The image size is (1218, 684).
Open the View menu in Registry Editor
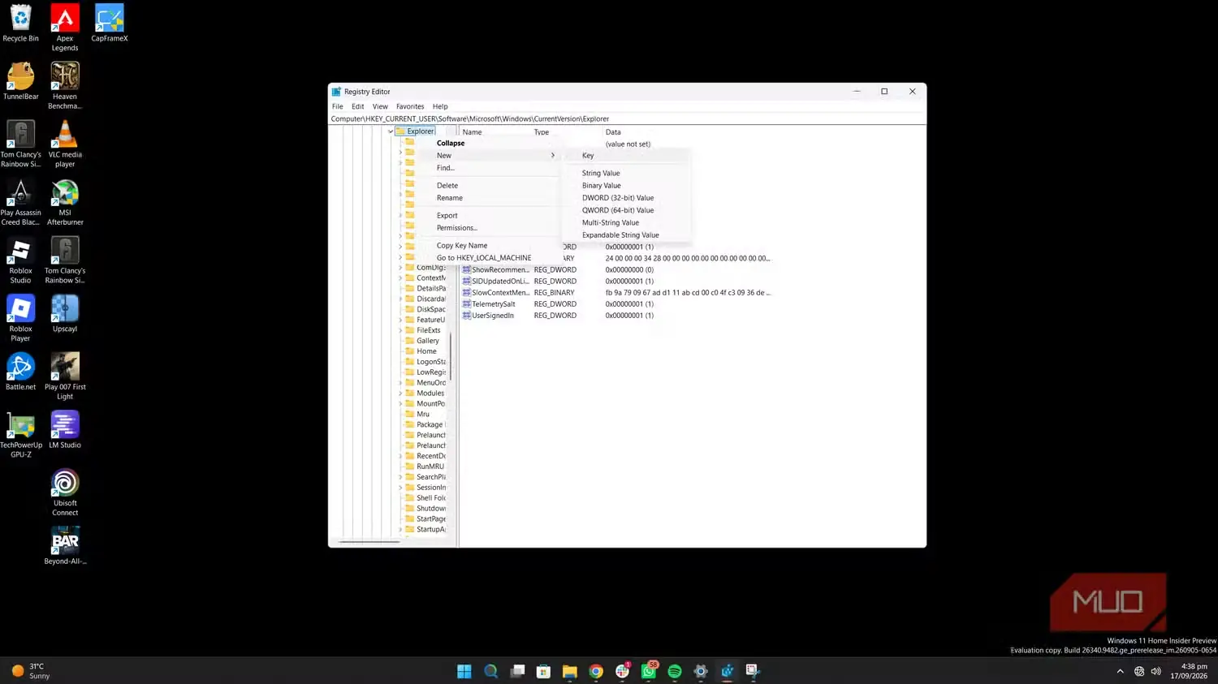tap(380, 106)
